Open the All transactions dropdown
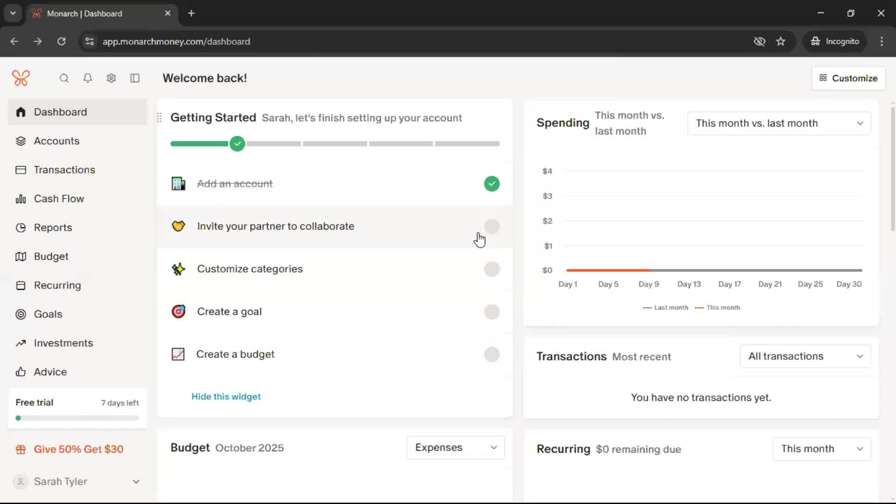This screenshot has height=504, width=896. [805, 357]
